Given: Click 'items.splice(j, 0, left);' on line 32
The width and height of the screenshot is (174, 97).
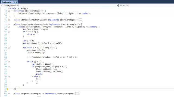Looking at the screenshot, I should click(x=50, y=71).
